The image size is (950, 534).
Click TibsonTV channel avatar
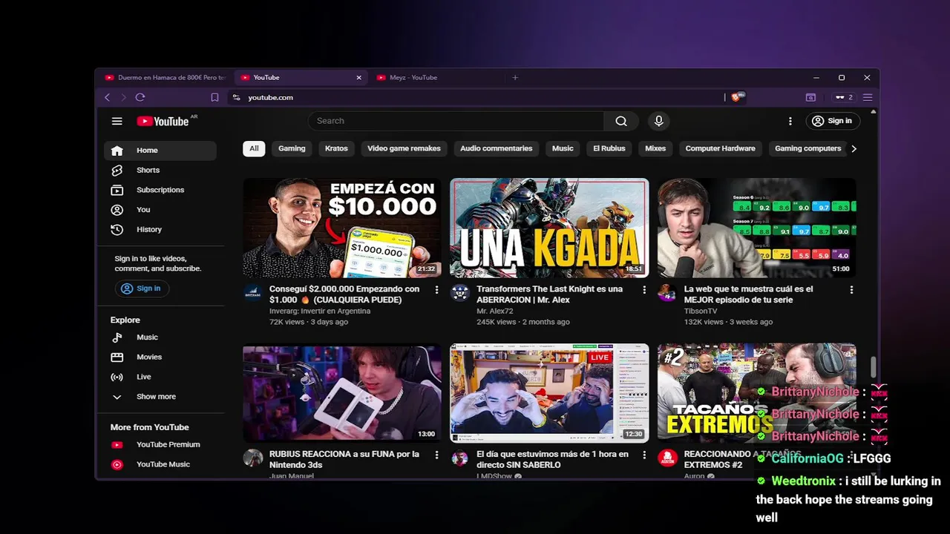(x=667, y=292)
